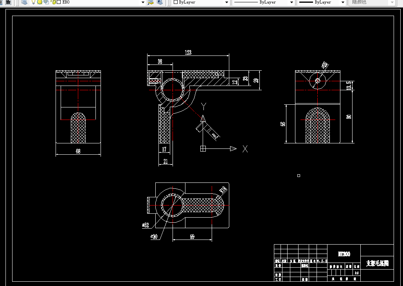Viewport: 403px width, 286px height.
Task: Toggle the lock icon for layer EB0
Action: [54, 2]
